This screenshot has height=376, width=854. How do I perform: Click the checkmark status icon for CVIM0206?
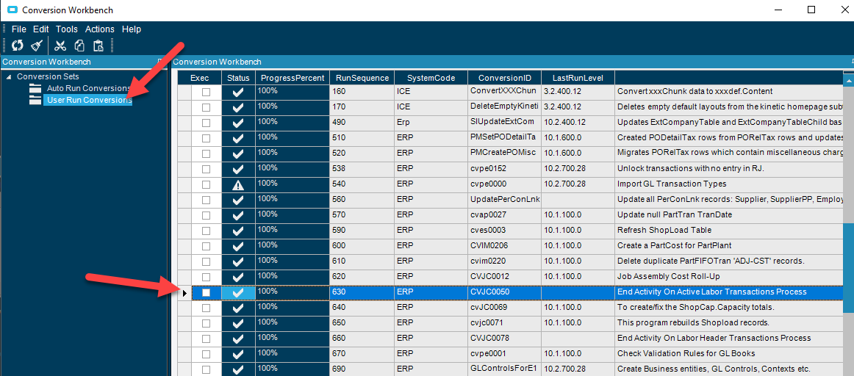point(238,247)
